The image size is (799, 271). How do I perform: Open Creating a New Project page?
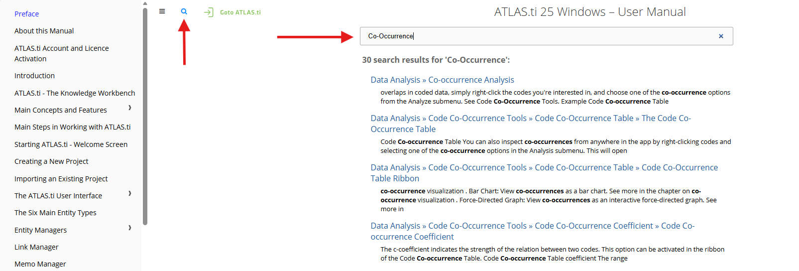[51, 161]
